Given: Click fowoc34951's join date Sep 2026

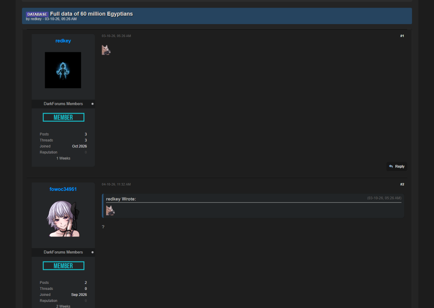Looking at the screenshot, I should 79,295.
